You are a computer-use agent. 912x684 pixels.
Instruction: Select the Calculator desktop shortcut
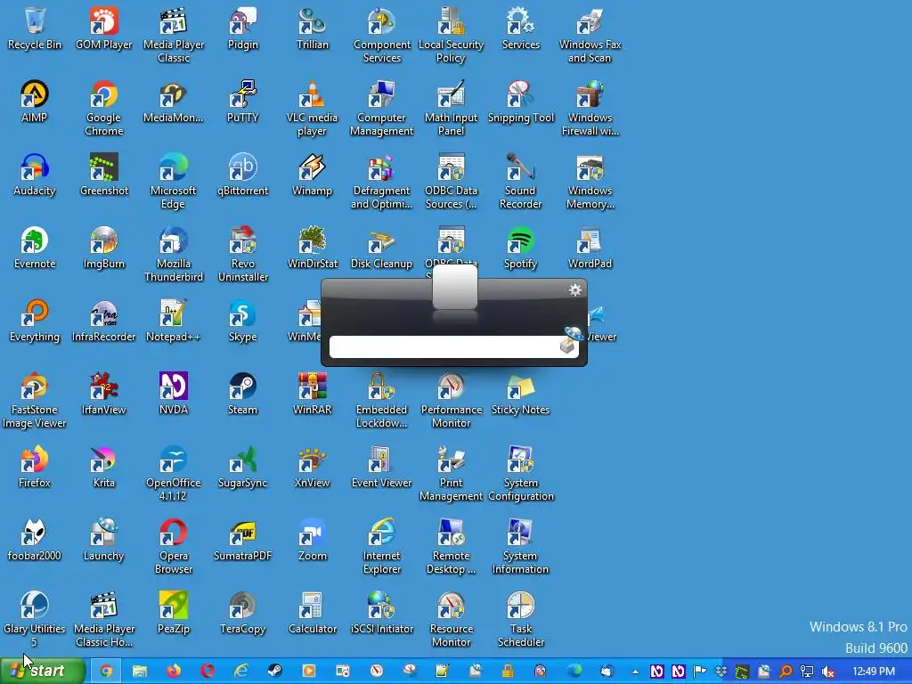(x=313, y=613)
